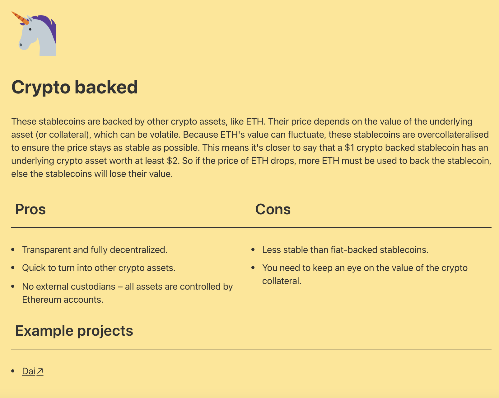Open the Dai project link
499x398 pixels.
(29, 371)
